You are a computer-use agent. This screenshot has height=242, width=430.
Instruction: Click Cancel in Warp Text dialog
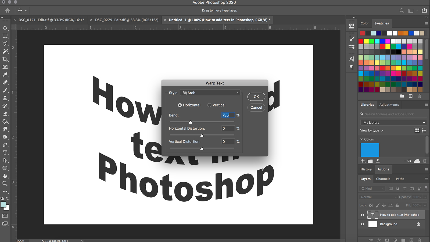(x=256, y=108)
